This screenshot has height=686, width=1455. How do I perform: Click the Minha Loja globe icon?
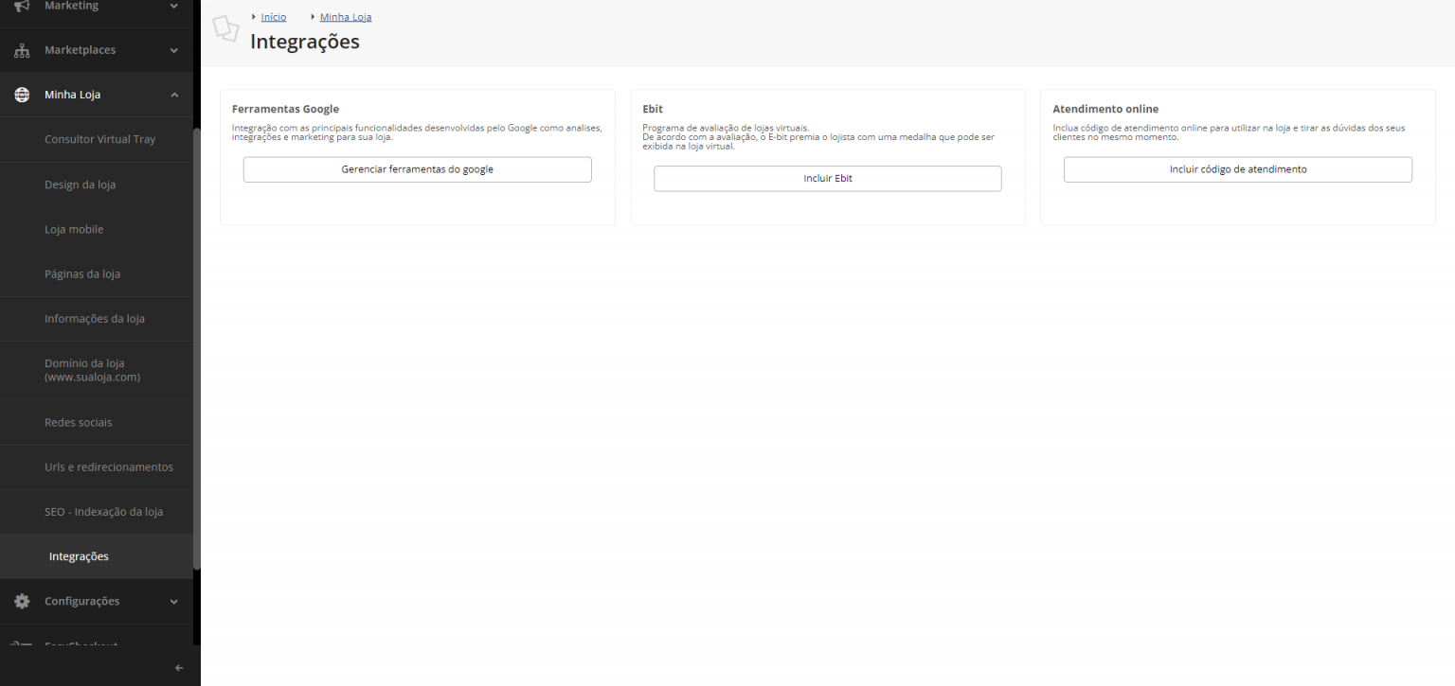click(21, 94)
